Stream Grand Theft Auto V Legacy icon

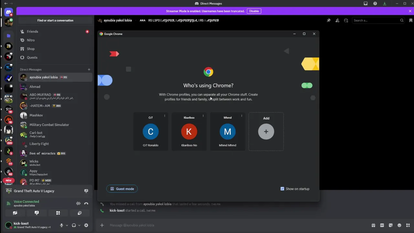click(86, 191)
